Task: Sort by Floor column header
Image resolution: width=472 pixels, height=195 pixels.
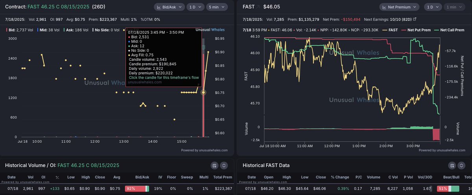Action: tap(171, 178)
